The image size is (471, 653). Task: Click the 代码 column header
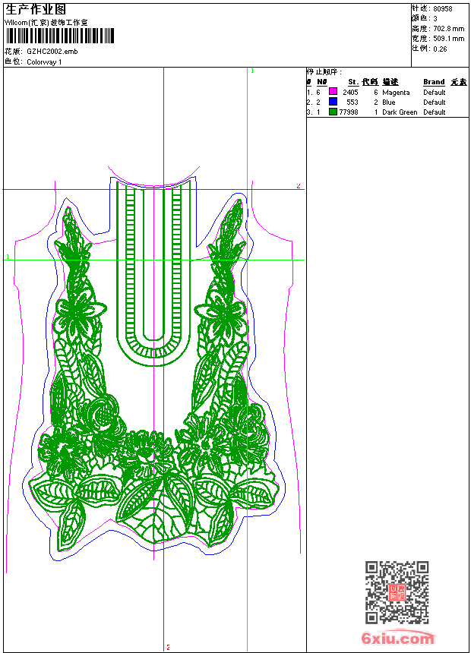[x=370, y=82]
